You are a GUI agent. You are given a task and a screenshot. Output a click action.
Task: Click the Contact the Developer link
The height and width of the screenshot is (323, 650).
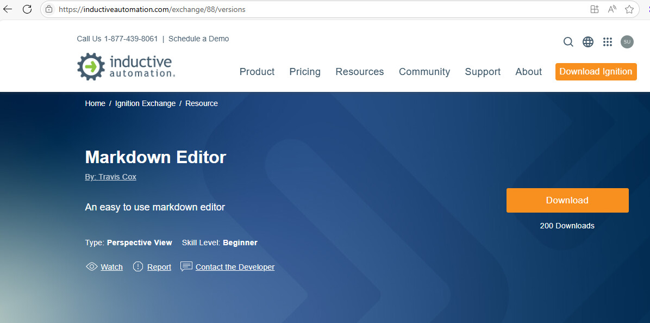click(235, 267)
